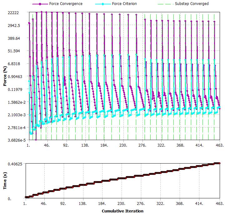This screenshot has height=214, width=225.
Task: Click the 22222 force axis value
Action: pos(13,13)
